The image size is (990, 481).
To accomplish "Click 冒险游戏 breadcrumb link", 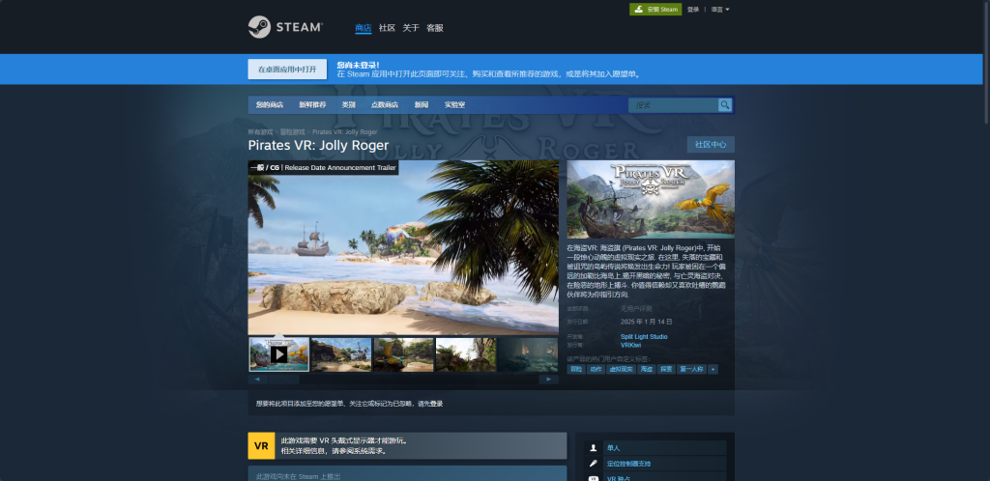I will click(292, 132).
